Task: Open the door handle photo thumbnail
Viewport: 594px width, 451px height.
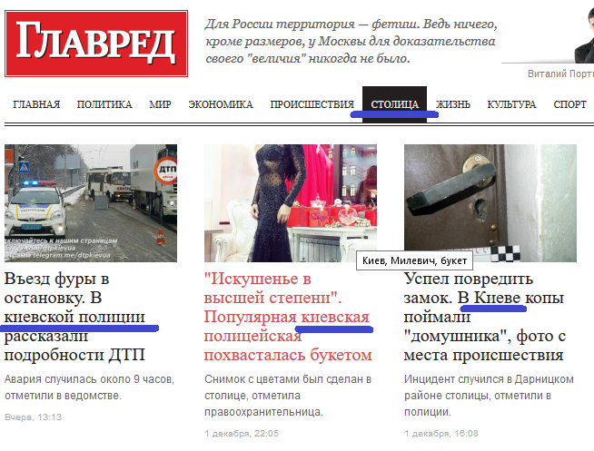Action: coord(490,203)
